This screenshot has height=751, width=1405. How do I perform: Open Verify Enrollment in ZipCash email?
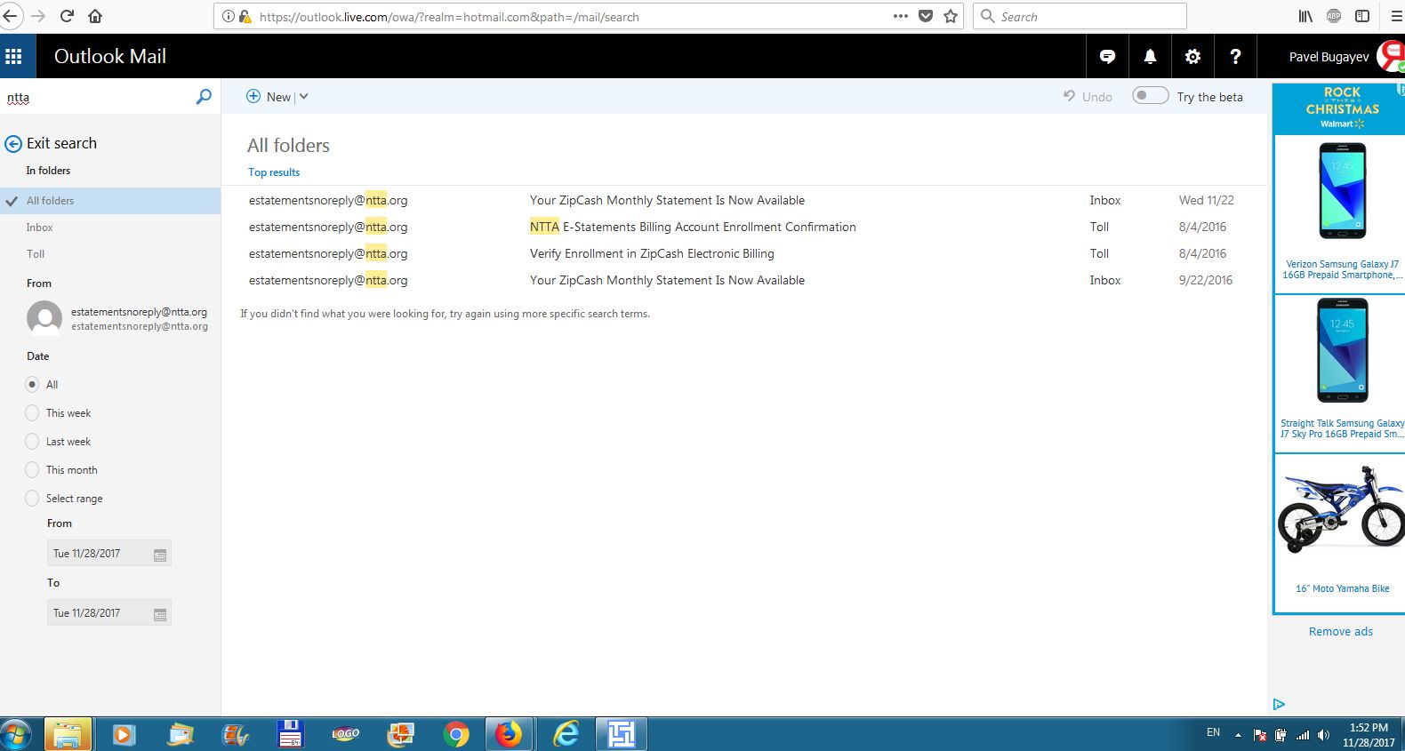pyautogui.click(x=743, y=254)
